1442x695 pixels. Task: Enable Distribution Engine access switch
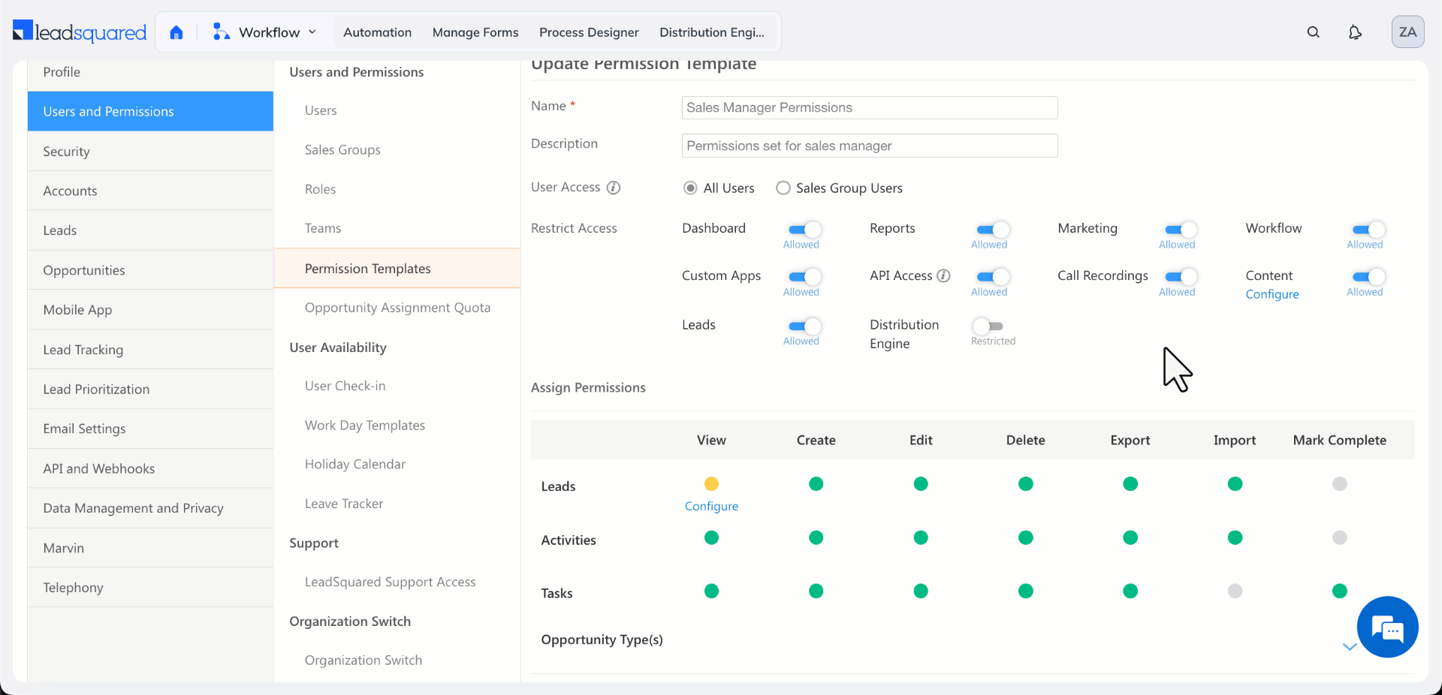click(x=988, y=326)
